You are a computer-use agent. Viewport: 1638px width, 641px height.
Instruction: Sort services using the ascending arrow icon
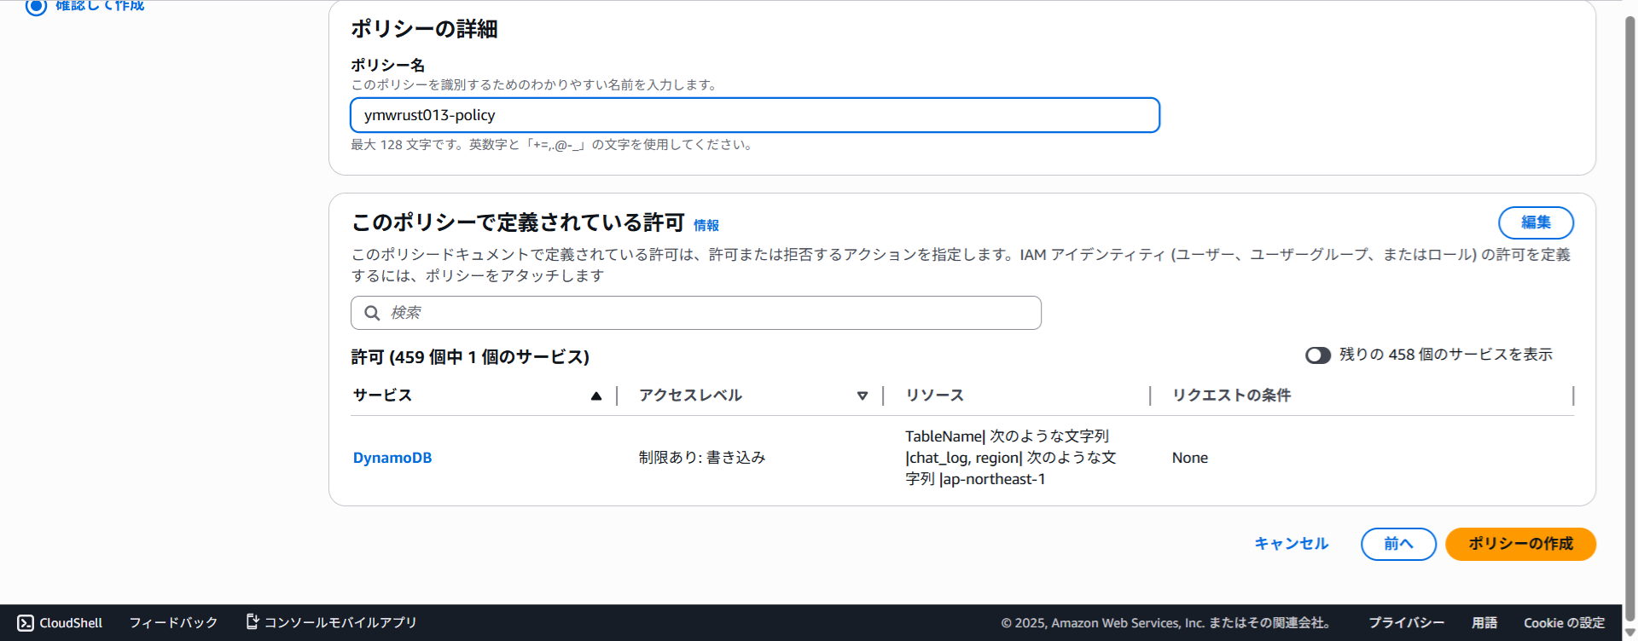596,396
